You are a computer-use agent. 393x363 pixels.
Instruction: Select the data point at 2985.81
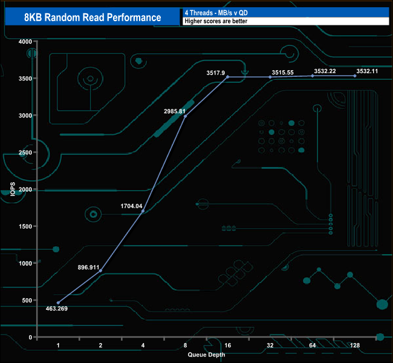coord(185,116)
